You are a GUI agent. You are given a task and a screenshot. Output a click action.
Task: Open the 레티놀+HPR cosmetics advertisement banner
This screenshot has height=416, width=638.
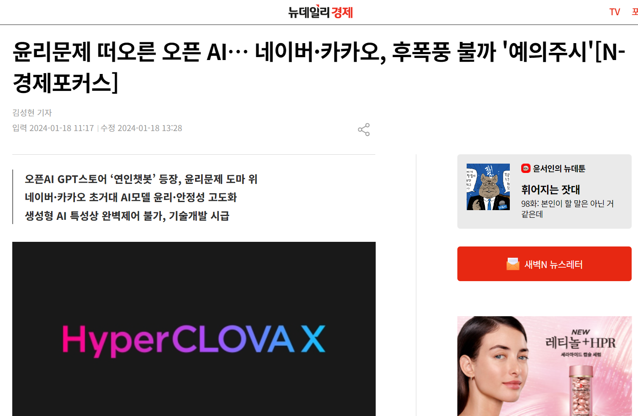(544, 366)
